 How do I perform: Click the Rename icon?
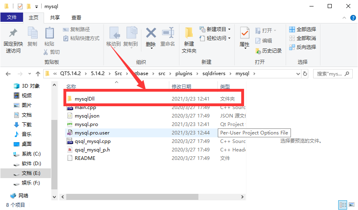pyautogui.click(x=168, y=33)
